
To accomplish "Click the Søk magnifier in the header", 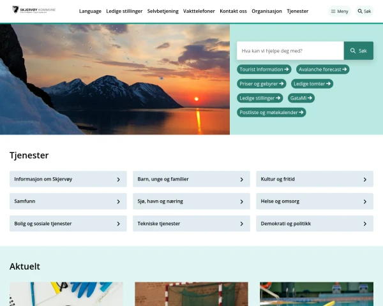I will [x=364, y=11].
